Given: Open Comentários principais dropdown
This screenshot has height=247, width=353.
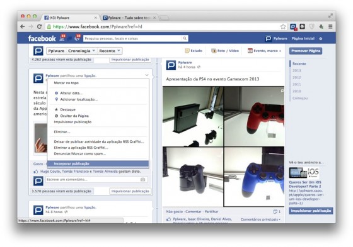Looking at the screenshot, I should pyautogui.click(x=260, y=219).
